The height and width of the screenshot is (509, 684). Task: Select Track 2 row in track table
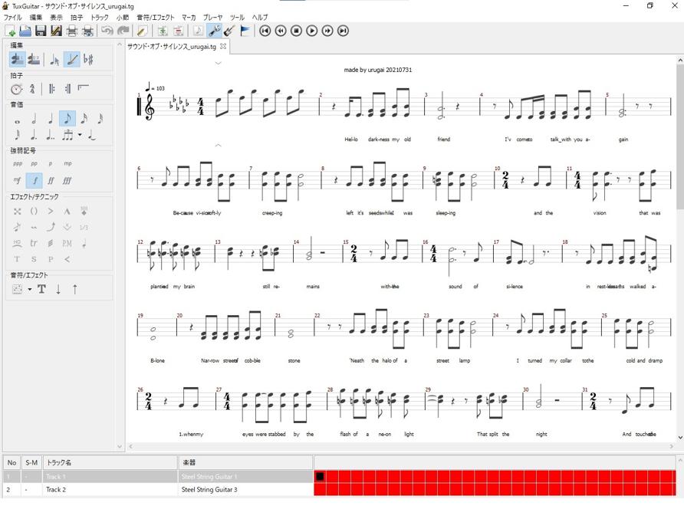[158, 489]
